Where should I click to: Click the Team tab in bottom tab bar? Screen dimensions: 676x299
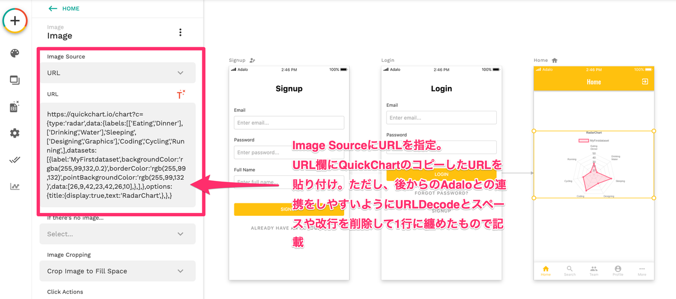594,271
